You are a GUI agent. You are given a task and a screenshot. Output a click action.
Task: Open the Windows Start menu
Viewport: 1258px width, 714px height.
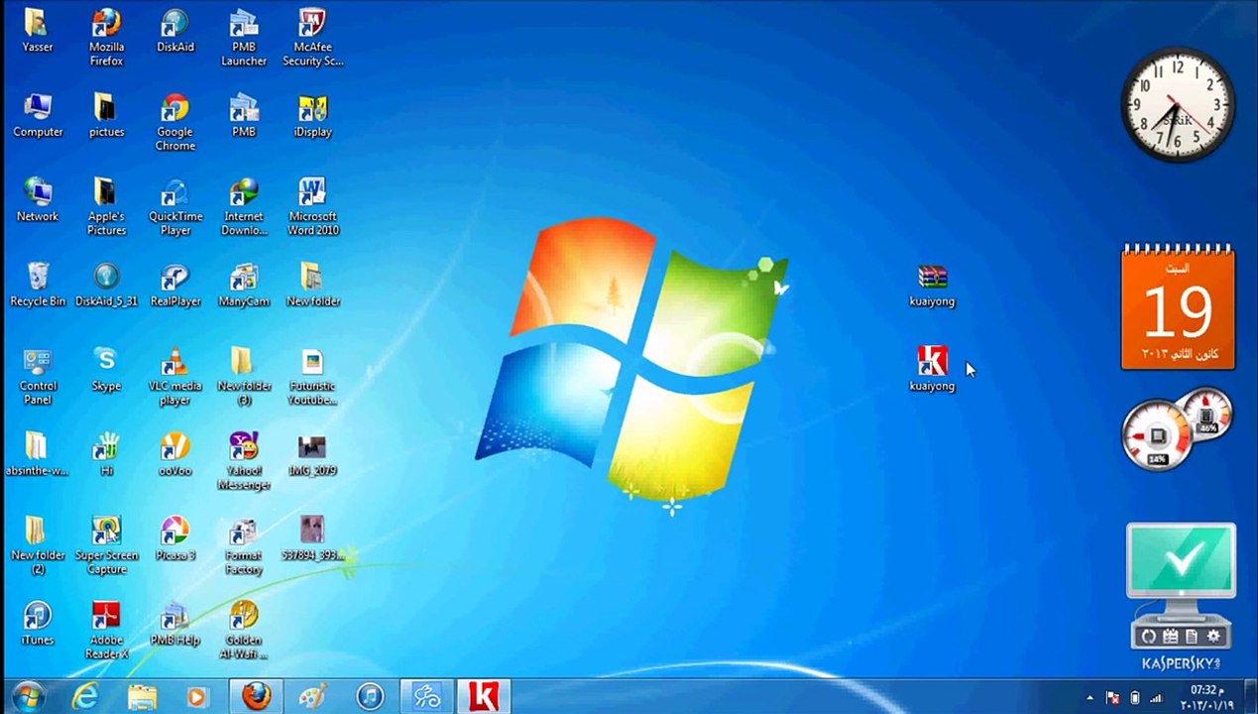click(x=28, y=696)
